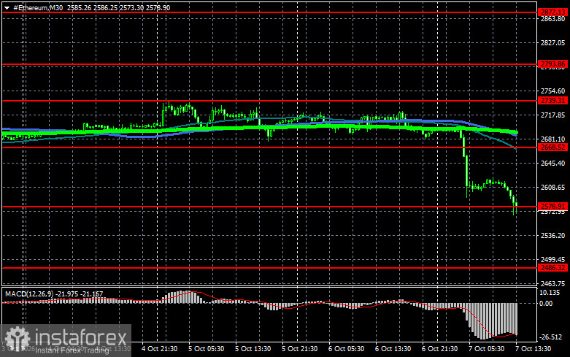The height and width of the screenshot is (357, 570).
Task: Select the red horizontal line at level 2486.32
Action: coord(269,268)
